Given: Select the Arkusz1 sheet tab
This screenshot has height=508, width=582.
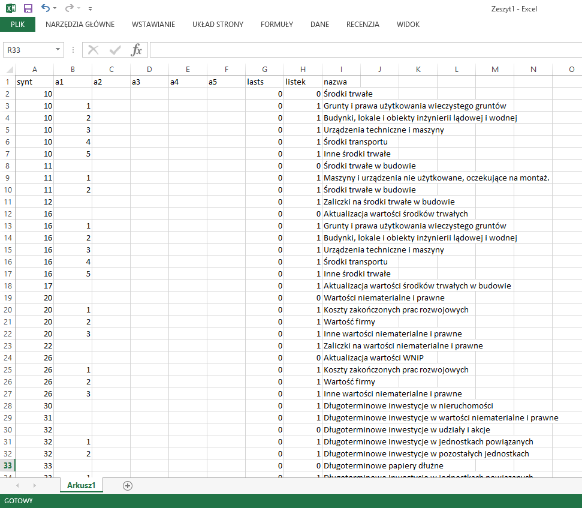Looking at the screenshot, I should [x=82, y=486].
